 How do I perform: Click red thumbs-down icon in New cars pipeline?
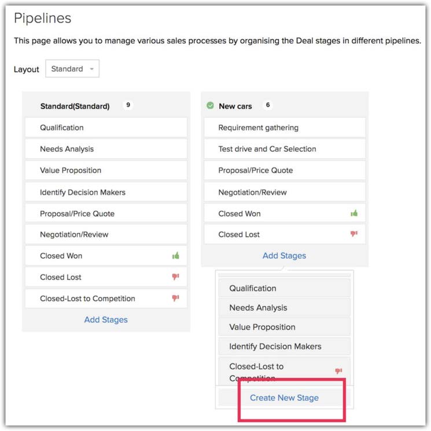click(x=354, y=234)
